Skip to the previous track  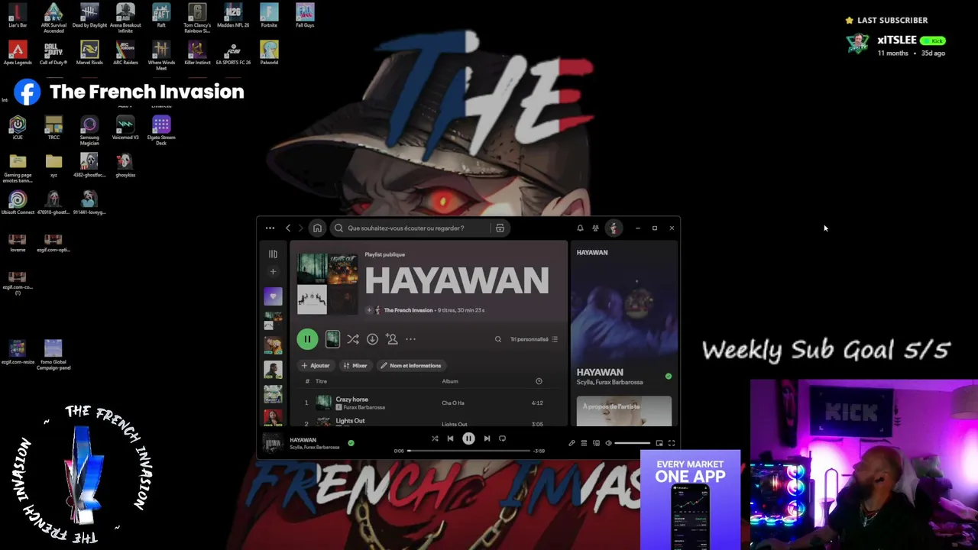450,438
